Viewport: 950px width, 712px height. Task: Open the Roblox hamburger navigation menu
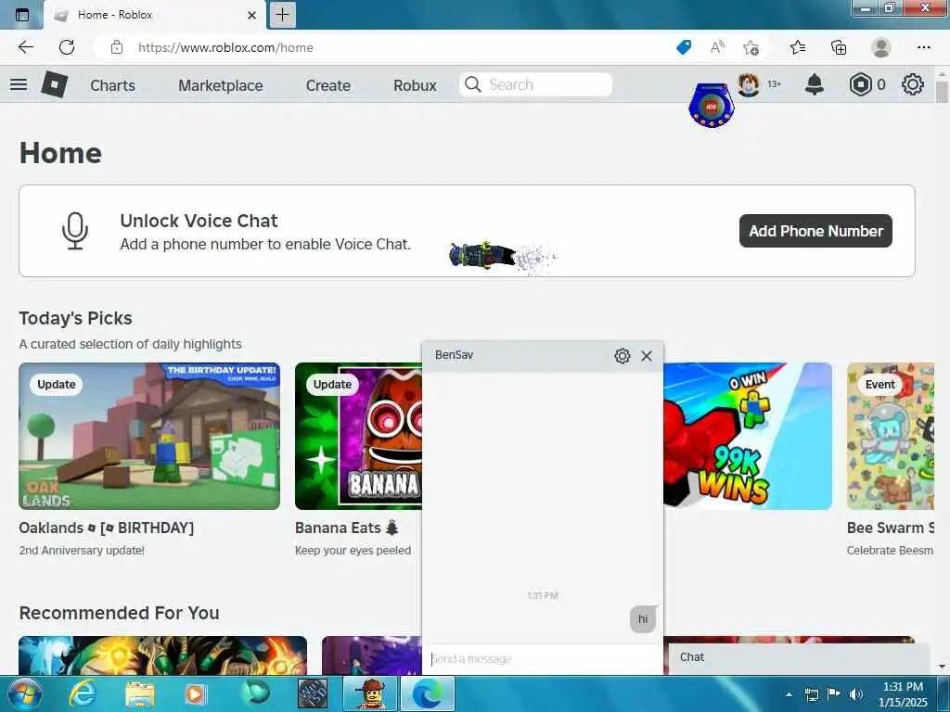(x=19, y=84)
